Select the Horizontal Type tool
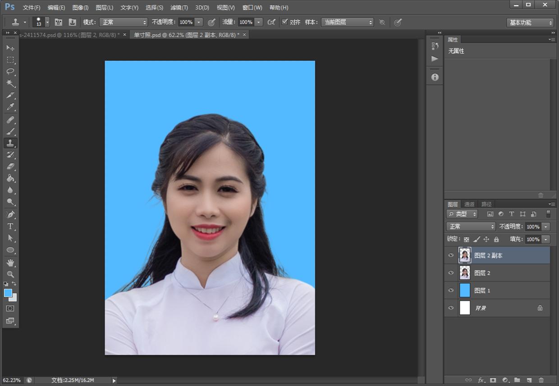559x386 pixels. [x=10, y=226]
